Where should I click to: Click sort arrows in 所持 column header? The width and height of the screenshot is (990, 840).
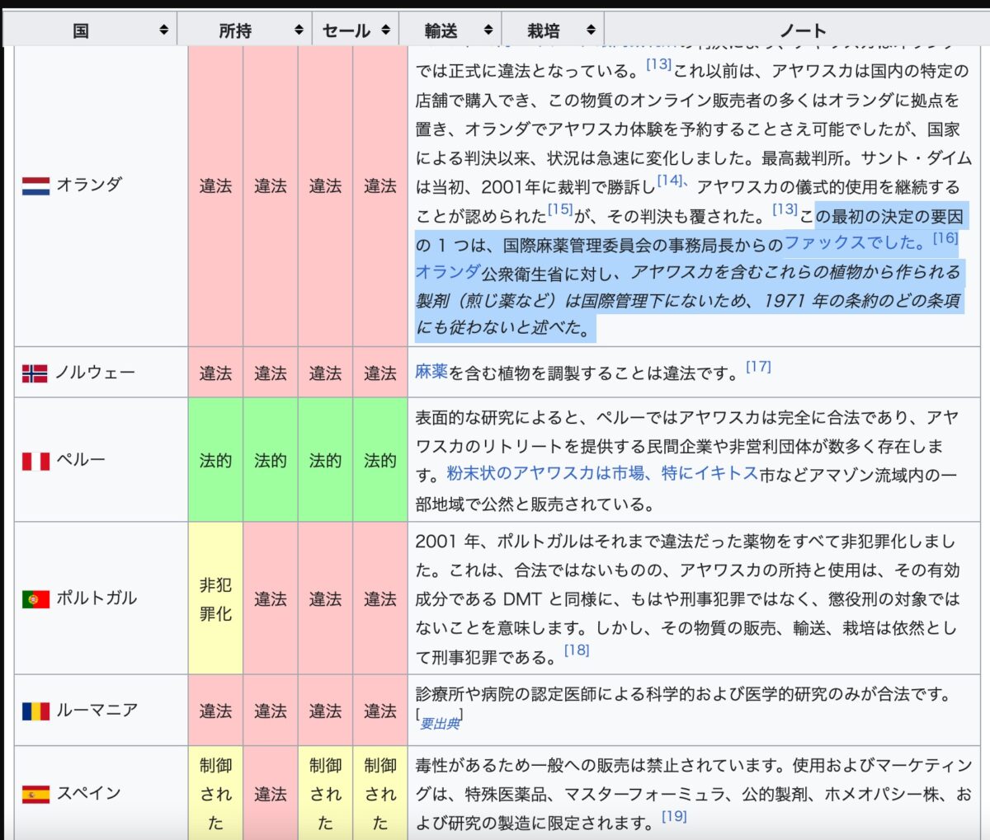click(x=299, y=31)
